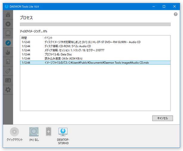This screenshot has height=151, width=183.
Task: Select the プロファイル名 Data Disc row
Action: coord(95,54)
